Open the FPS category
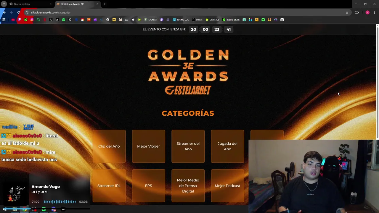This screenshot has width=379, height=213. (148, 186)
